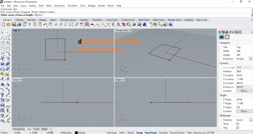Toggle Ortho in the status bar
Image resolution: width=253 pixels, height=134 pixels.
[122, 133]
